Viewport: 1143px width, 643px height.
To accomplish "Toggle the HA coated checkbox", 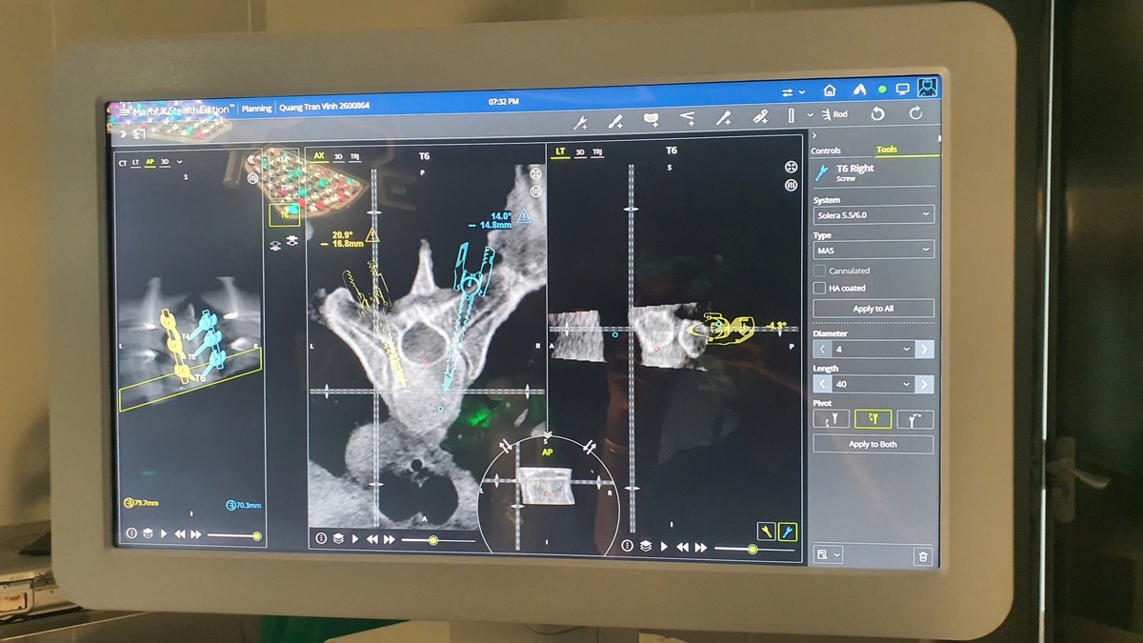I will tap(819, 288).
